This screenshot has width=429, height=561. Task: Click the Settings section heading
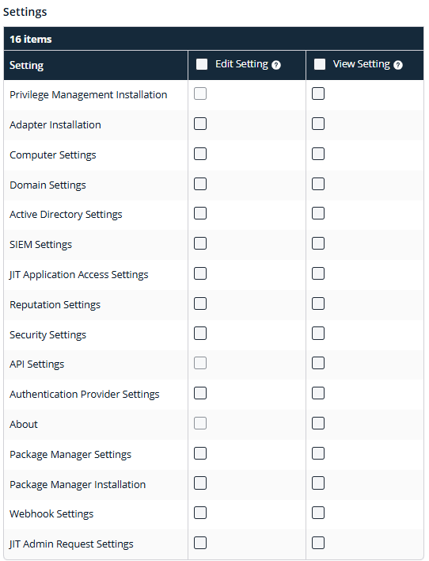point(25,12)
